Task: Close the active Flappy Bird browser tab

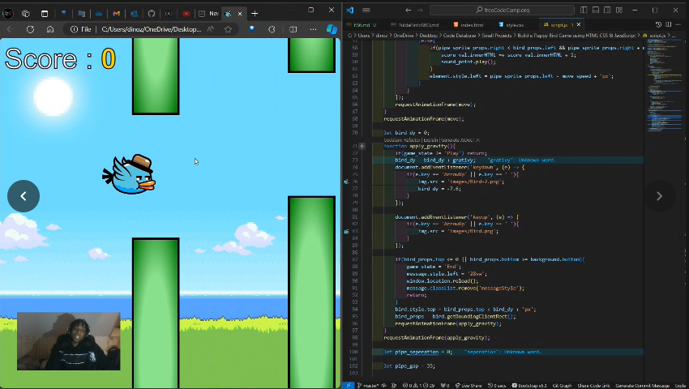Action: [240, 14]
